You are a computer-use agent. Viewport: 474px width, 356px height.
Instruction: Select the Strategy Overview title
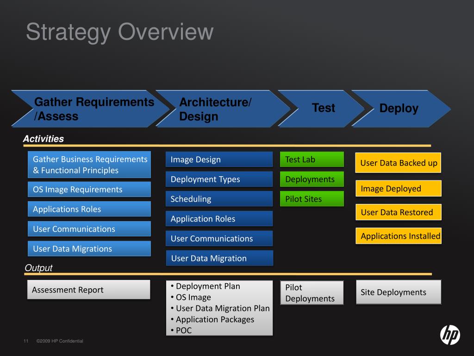pyautogui.click(x=120, y=32)
